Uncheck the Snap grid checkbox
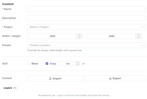This screenshot has width=147, height=99. 47,64
